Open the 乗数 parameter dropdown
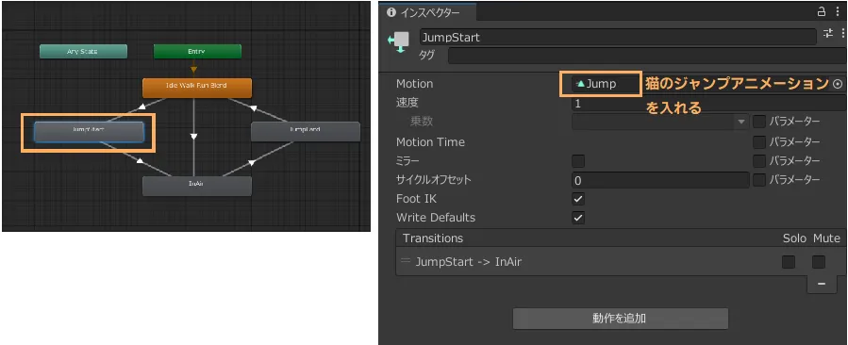 pos(660,122)
